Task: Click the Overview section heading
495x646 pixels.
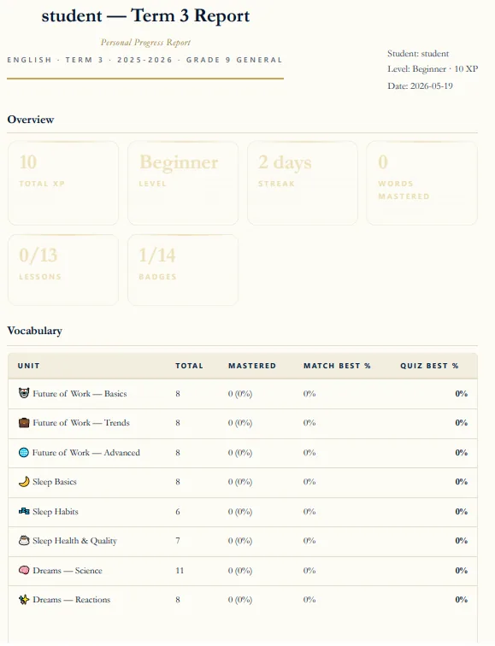Action: click(31, 120)
